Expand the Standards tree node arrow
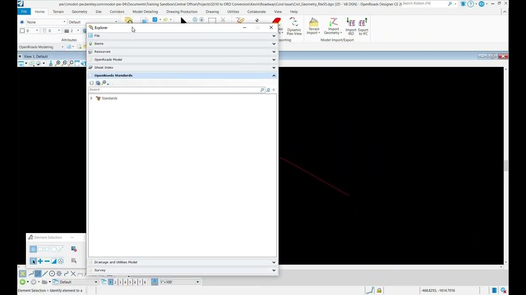The width and height of the screenshot is (526, 295). pyautogui.click(x=91, y=98)
